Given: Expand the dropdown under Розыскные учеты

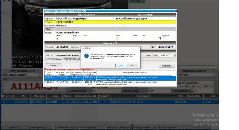Looking at the screenshot, I should tap(216, 75).
